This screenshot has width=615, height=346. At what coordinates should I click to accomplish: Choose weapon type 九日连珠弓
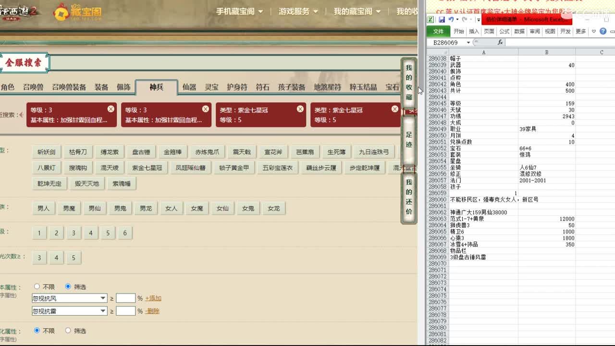tap(374, 152)
